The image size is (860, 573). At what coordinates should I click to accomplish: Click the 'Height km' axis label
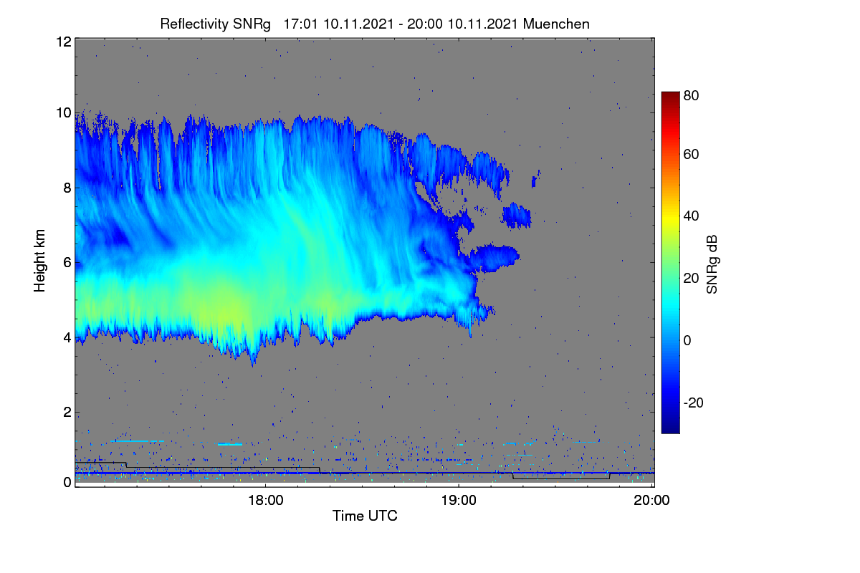tap(40, 261)
